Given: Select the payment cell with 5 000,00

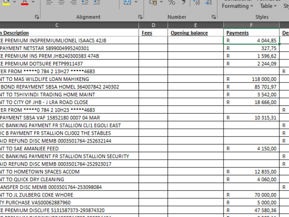Looking at the screenshot, I should click(251, 203).
